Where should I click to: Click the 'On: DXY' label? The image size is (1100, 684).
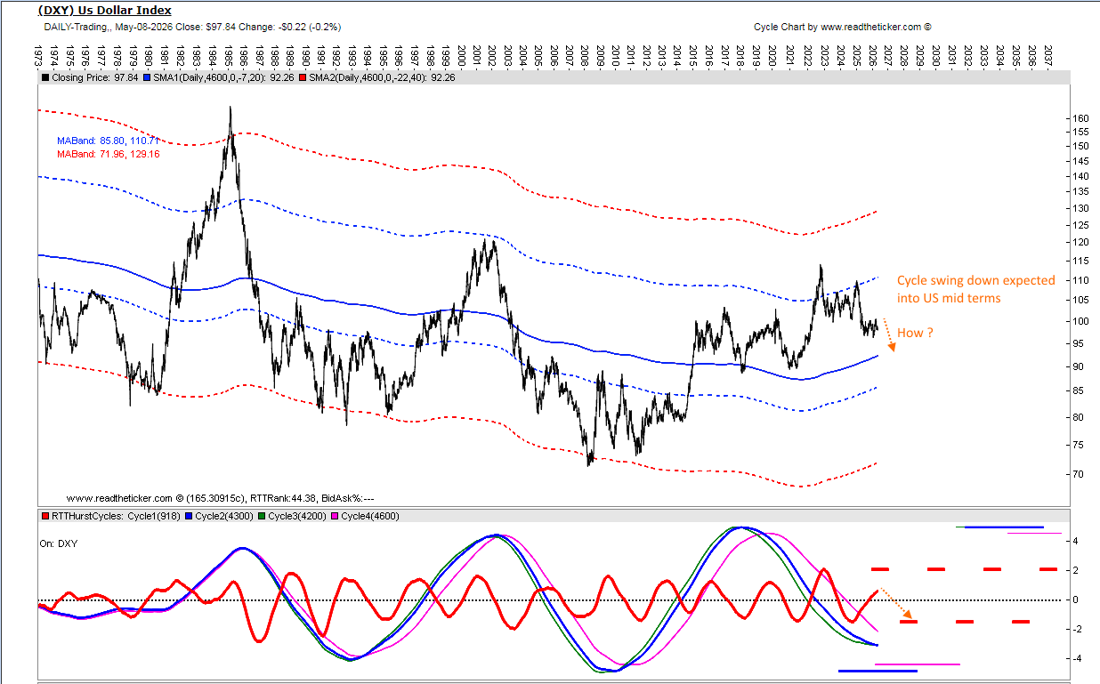point(58,543)
